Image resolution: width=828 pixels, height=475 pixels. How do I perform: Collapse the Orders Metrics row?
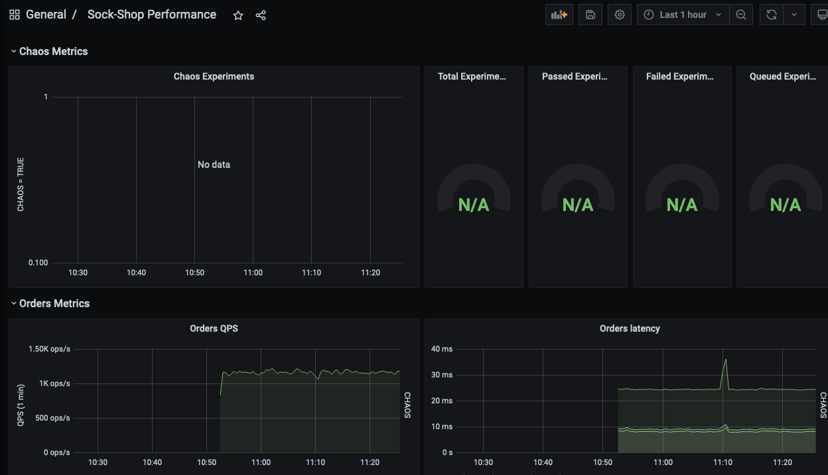pos(50,303)
